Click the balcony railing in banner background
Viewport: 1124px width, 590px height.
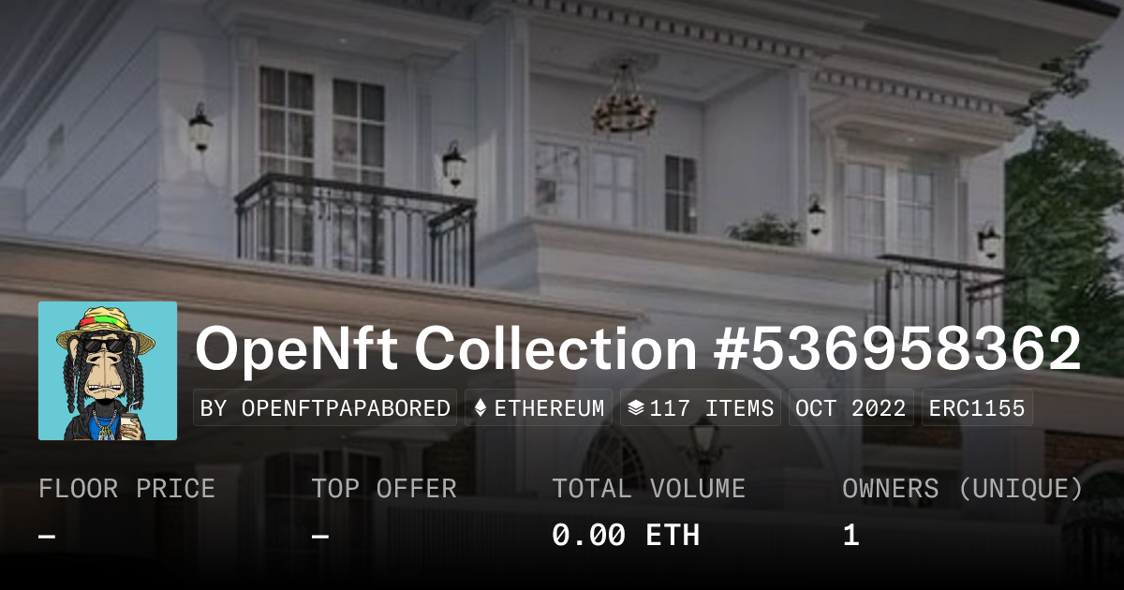(355, 229)
